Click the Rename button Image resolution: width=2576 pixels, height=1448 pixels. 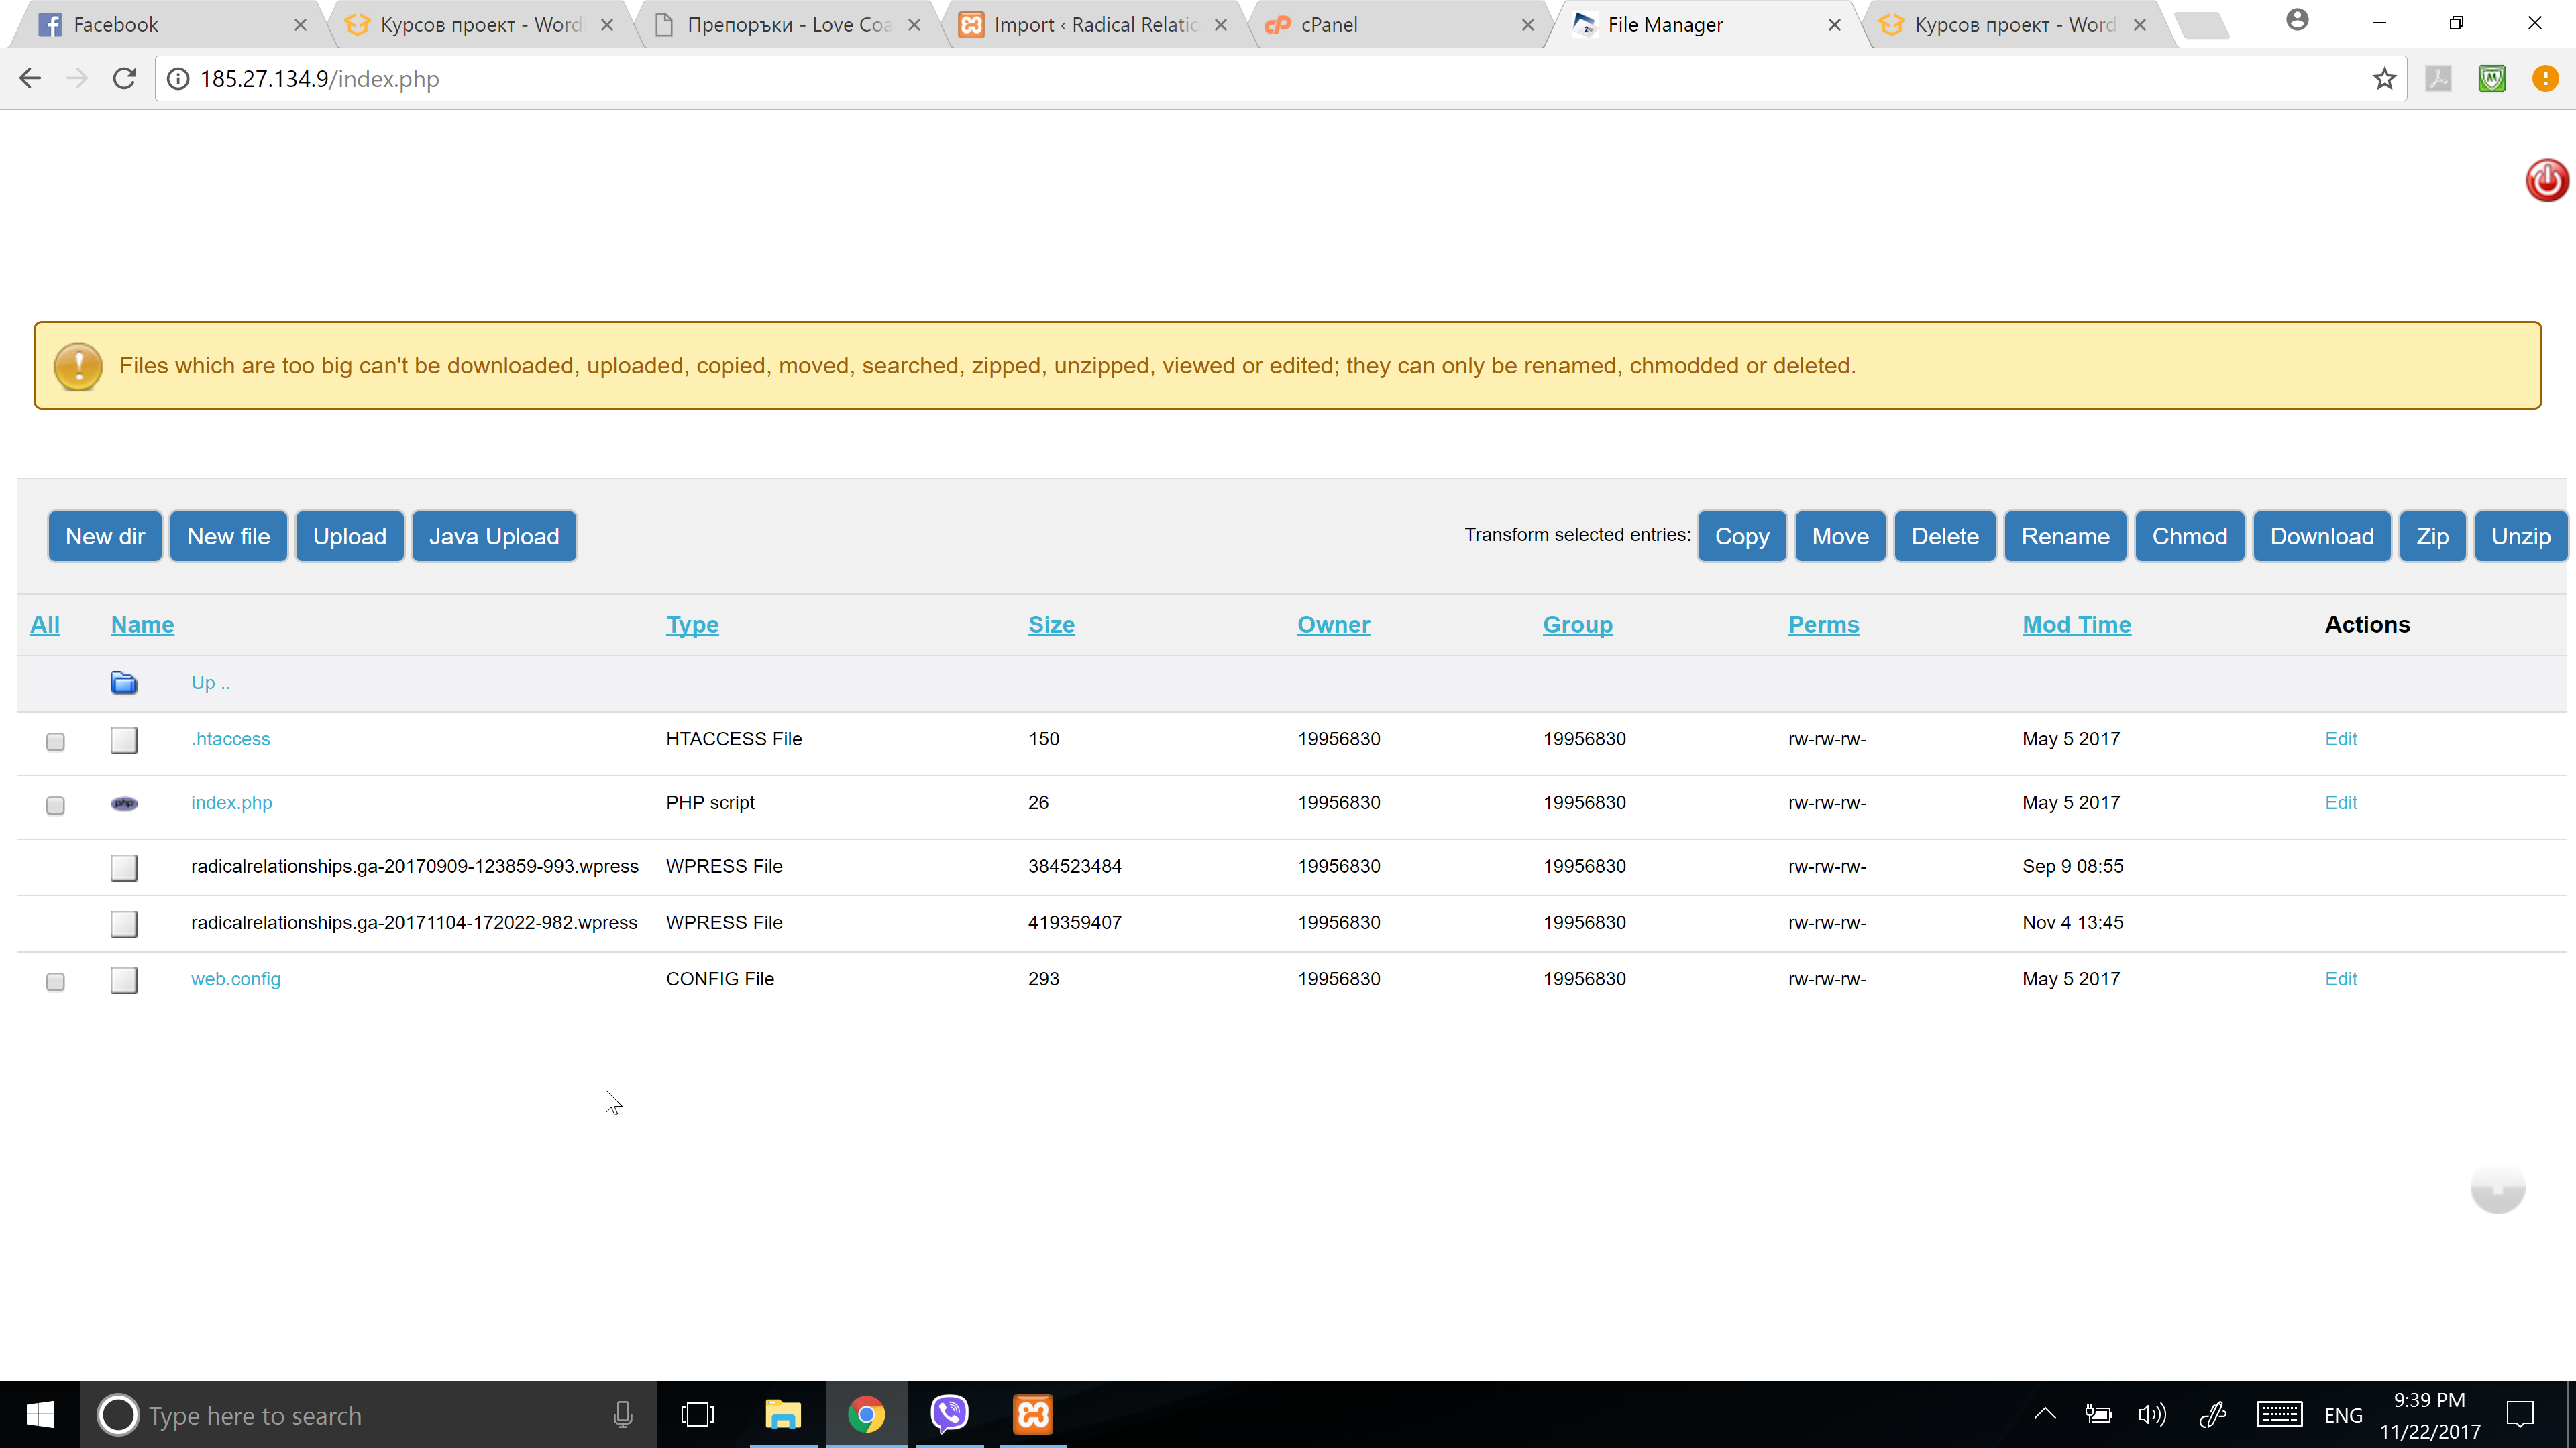[2065, 536]
